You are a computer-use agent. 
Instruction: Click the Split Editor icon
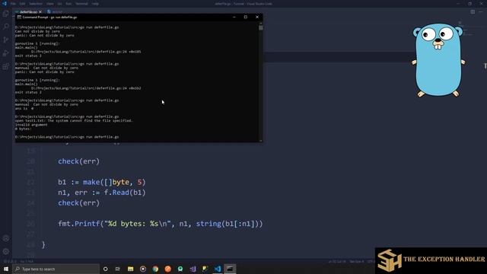(x=473, y=12)
